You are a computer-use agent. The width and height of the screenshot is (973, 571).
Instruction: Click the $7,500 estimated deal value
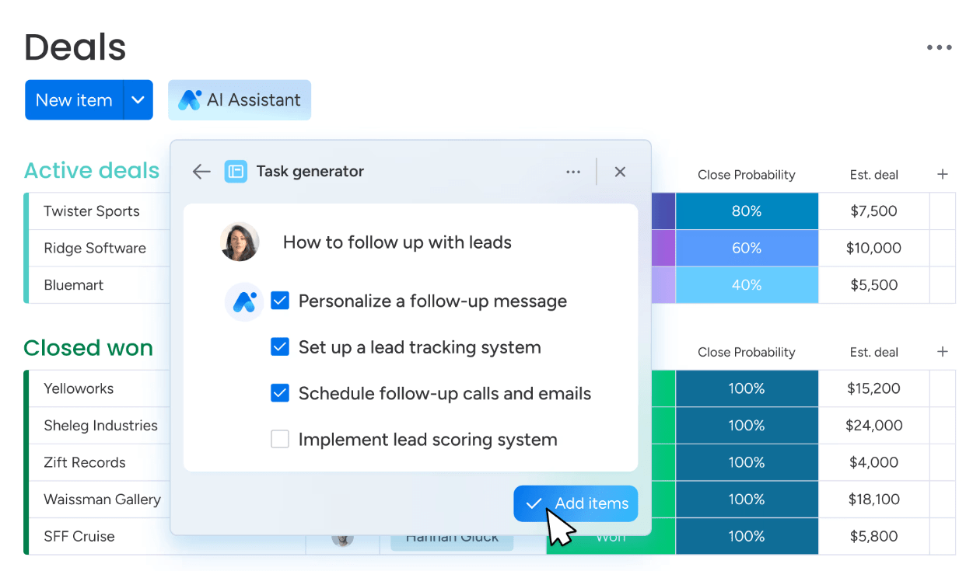pyautogui.click(x=874, y=211)
